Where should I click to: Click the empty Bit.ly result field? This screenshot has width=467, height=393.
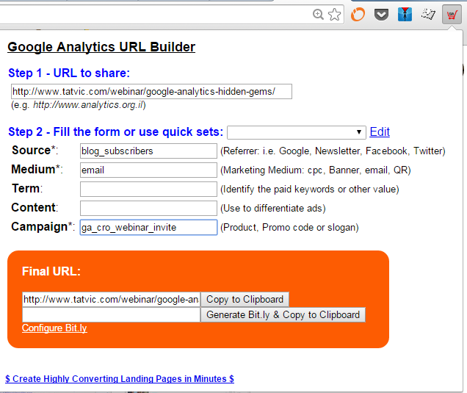click(111, 314)
